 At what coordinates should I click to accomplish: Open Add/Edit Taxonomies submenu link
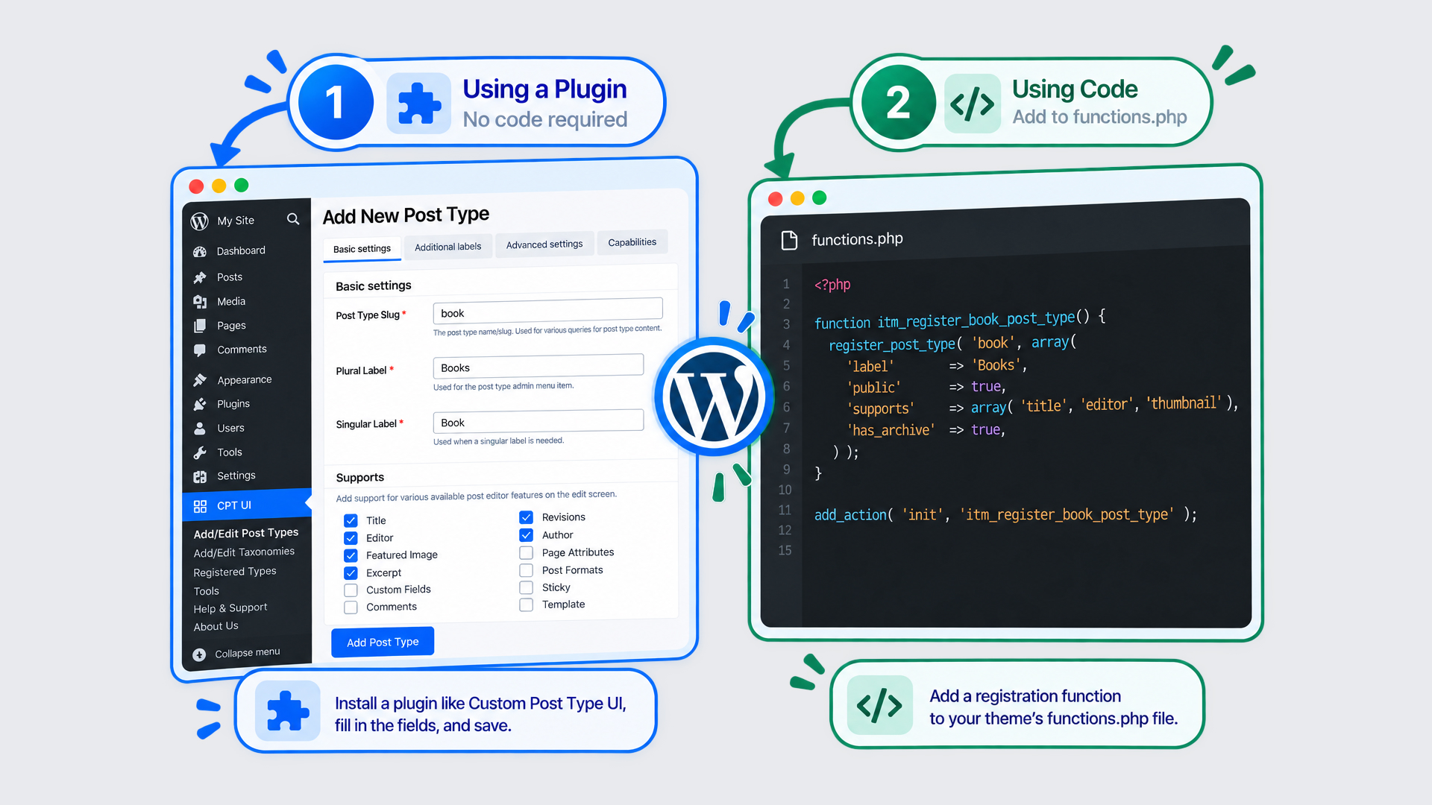(x=244, y=552)
